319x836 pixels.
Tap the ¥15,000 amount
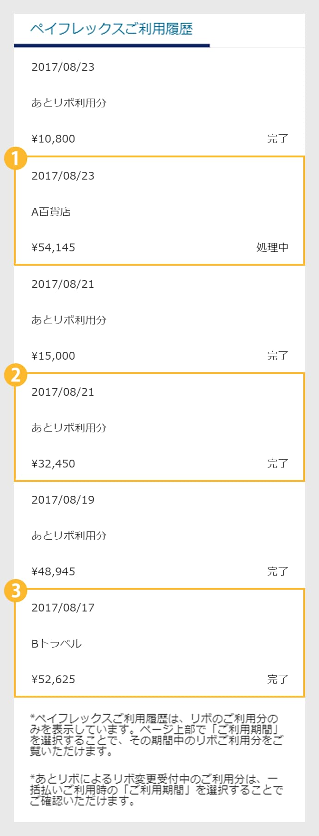pos(53,356)
